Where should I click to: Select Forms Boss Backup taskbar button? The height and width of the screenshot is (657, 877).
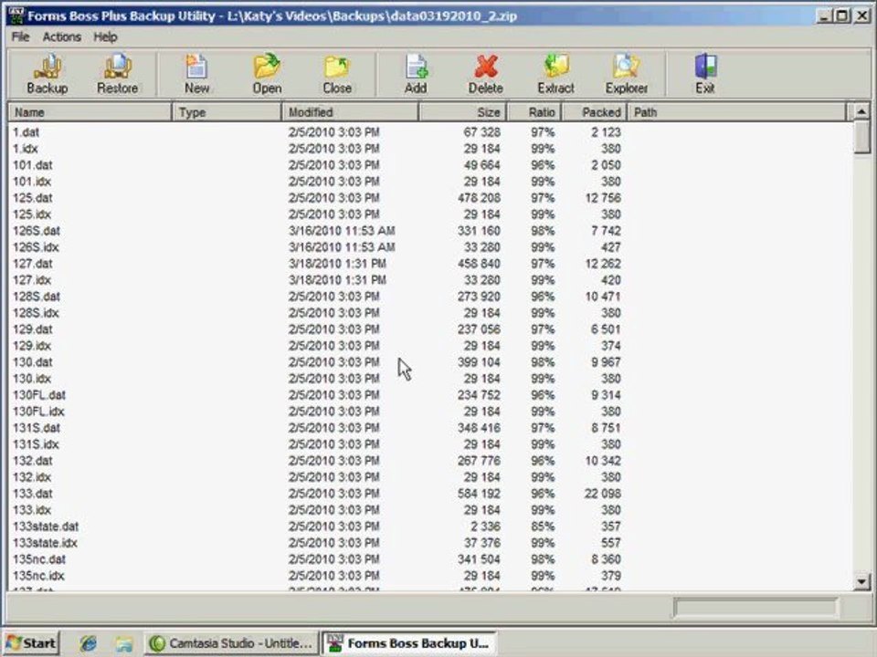point(409,643)
